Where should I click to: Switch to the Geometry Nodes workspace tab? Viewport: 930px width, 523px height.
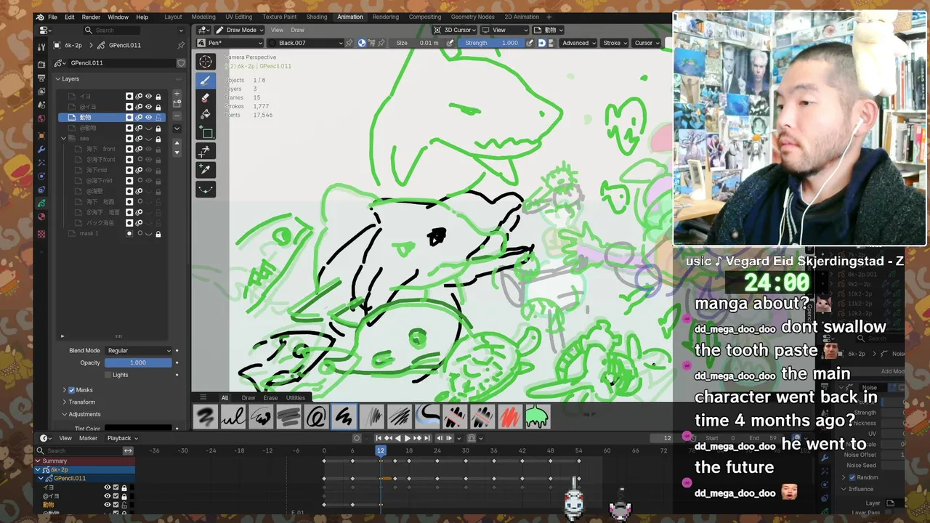[x=472, y=17]
